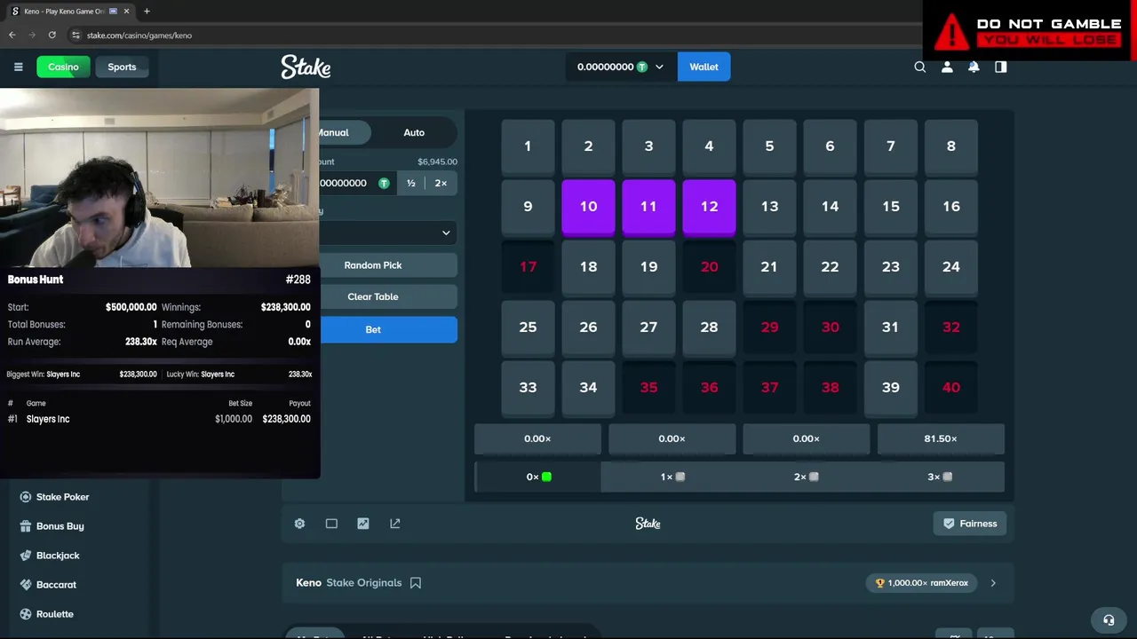
Task: Switch to theatre mode icon
Action: pos(331,524)
